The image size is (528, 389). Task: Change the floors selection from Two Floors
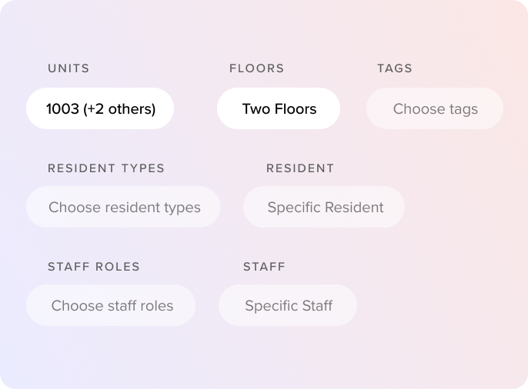(279, 108)
